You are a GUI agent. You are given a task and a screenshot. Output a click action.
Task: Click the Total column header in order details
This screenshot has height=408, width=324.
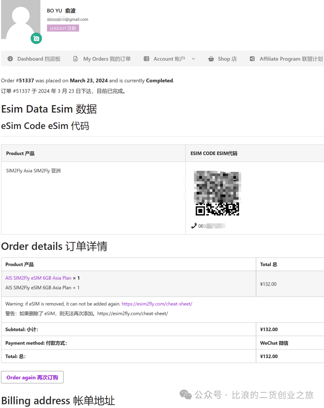coord(268,264)
